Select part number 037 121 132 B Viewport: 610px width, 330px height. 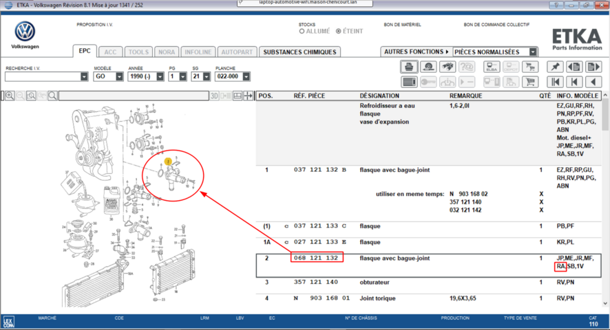(x=319, y=170)
